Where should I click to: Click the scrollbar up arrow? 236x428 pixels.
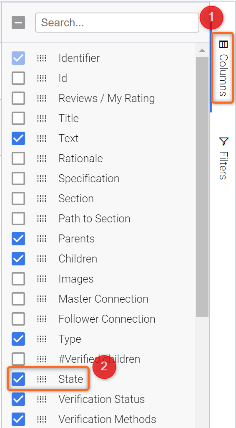(x=202, y=51)
